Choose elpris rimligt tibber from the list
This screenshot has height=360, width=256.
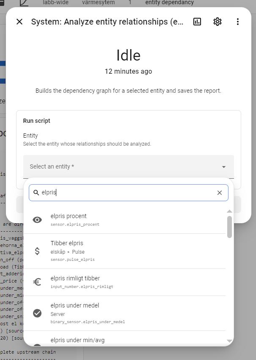click(124, 282)
